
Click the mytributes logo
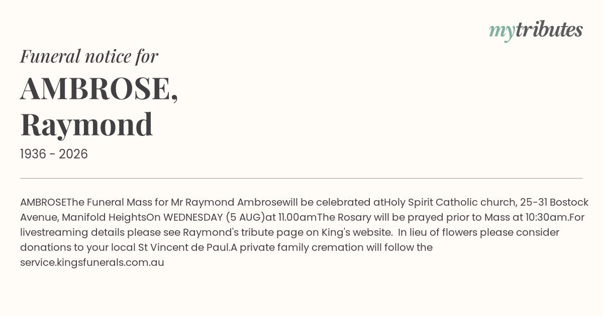pyautogui.click(x=536, y=31)
